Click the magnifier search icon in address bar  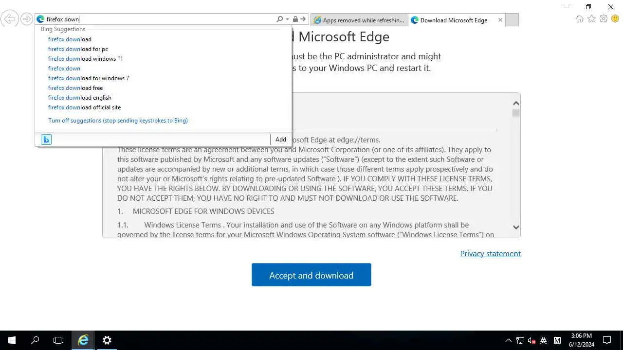[279, 19]
